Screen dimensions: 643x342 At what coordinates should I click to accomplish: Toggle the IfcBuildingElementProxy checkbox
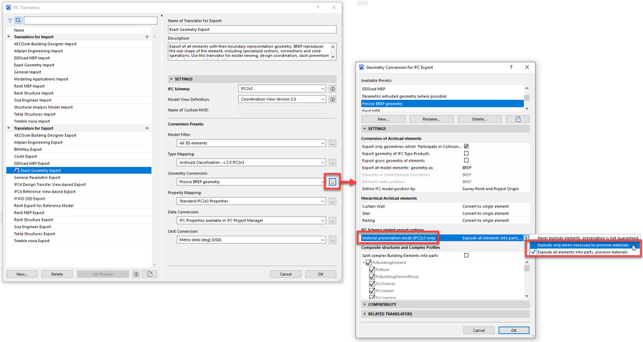tap(372, 277)
